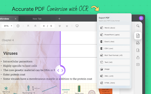Export as Word (.docx)
Screen dimensions: 151x94
point(114,28)
